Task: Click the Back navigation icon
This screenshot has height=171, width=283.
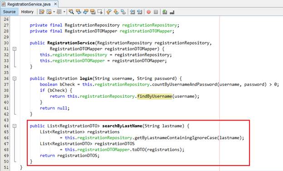Action: coord(49,12)
